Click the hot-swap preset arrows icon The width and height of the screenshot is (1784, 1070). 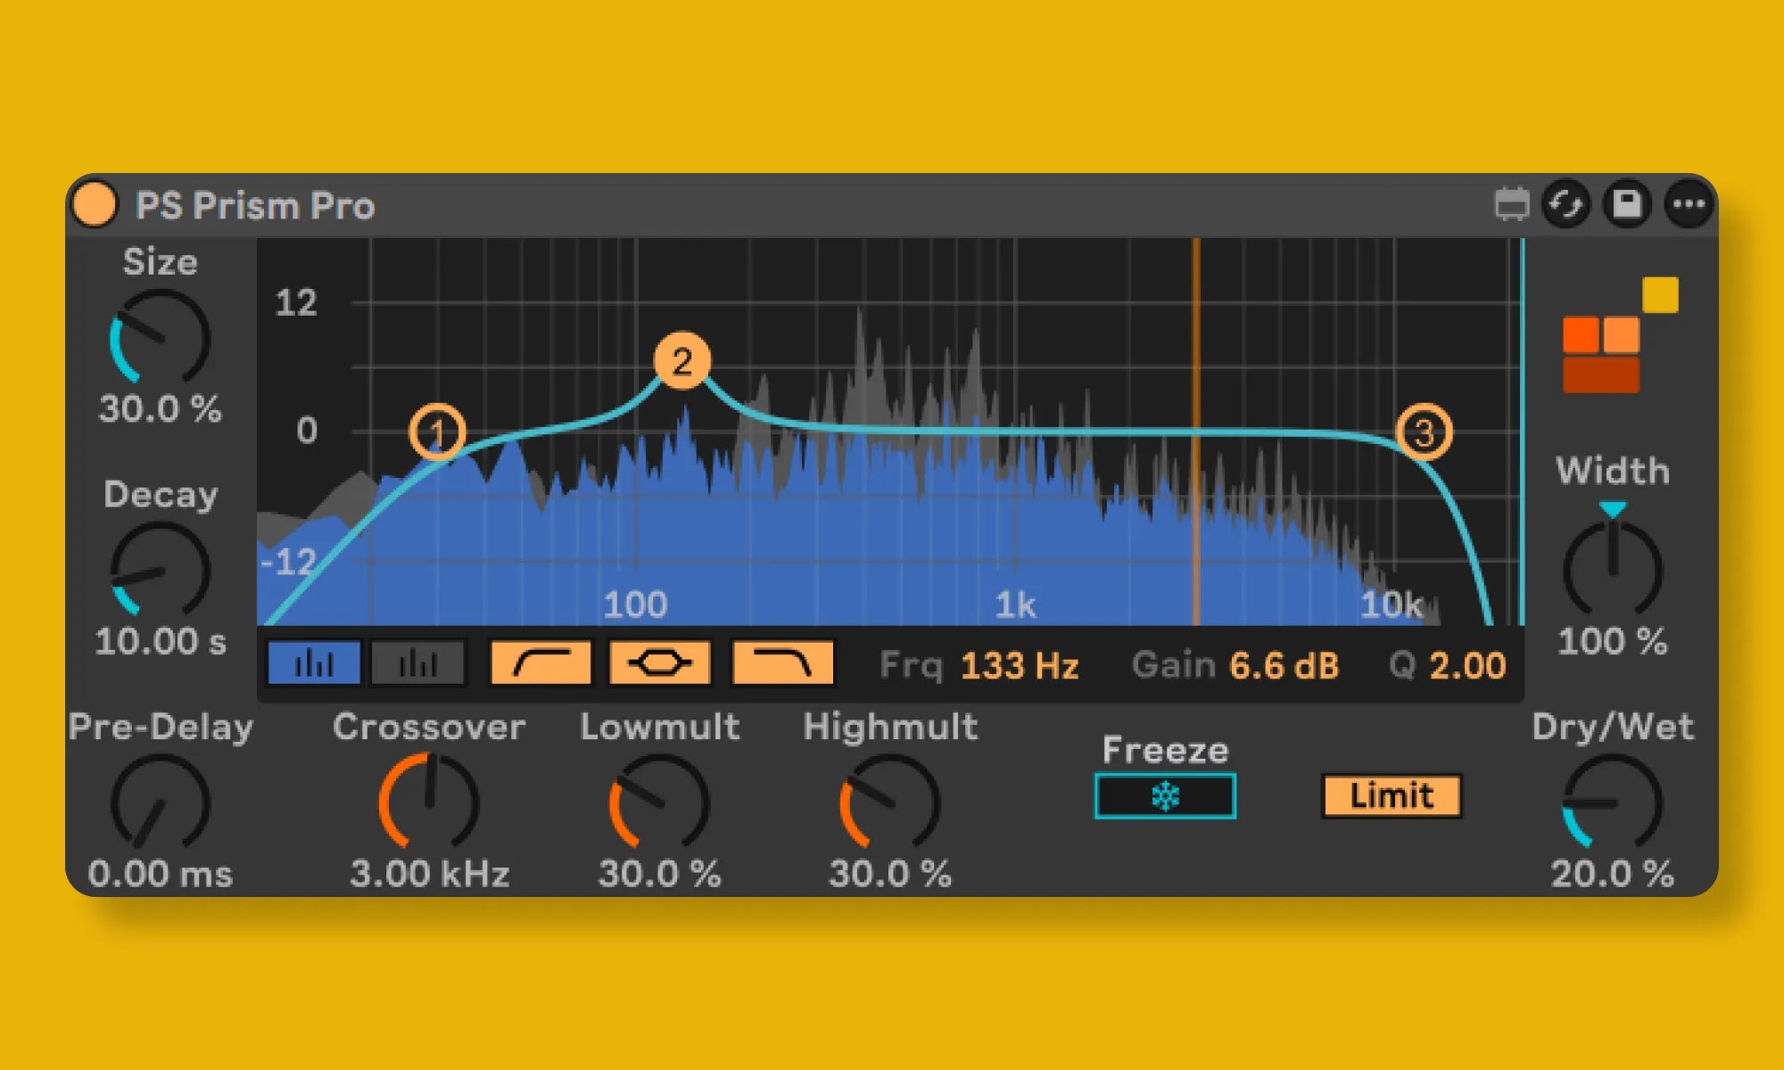point(1566,204)
